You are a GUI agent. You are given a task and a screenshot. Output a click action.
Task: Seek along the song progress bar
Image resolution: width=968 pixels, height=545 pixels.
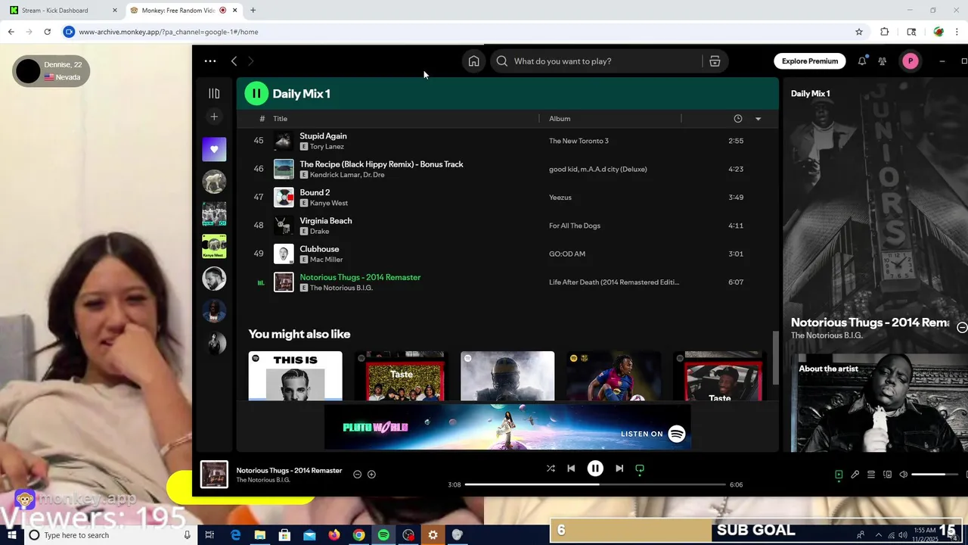[595, 484]
